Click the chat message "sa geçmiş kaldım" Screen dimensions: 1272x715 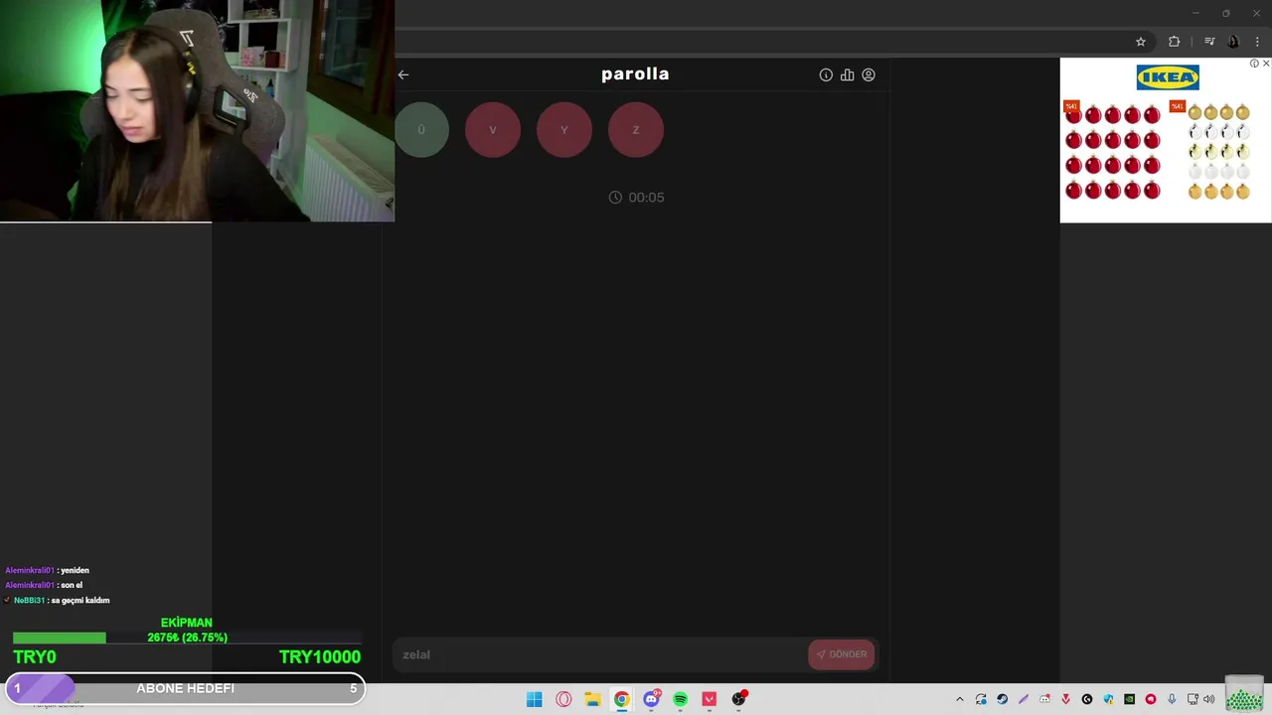(x=79, y=600)
